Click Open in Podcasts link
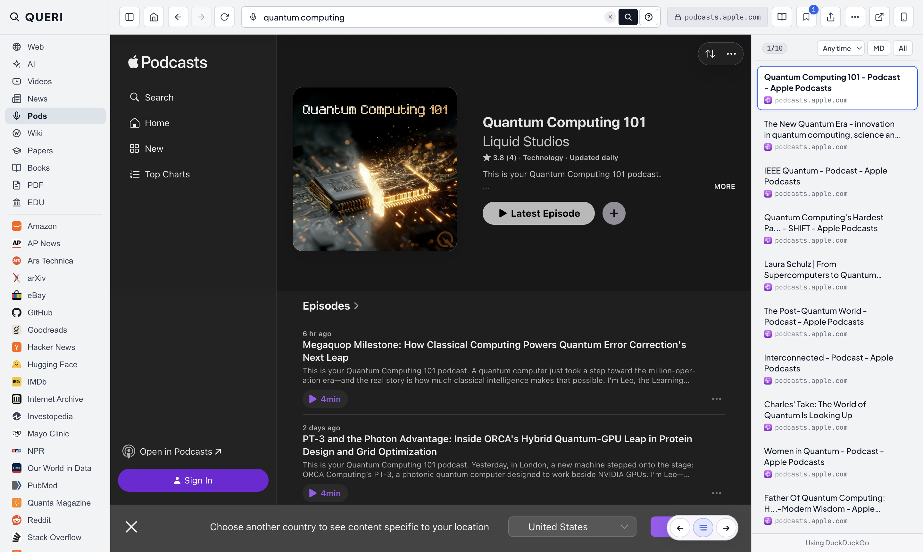Viewport: 923px width, 552px height. pyautogui.click(x=172, y=451)
